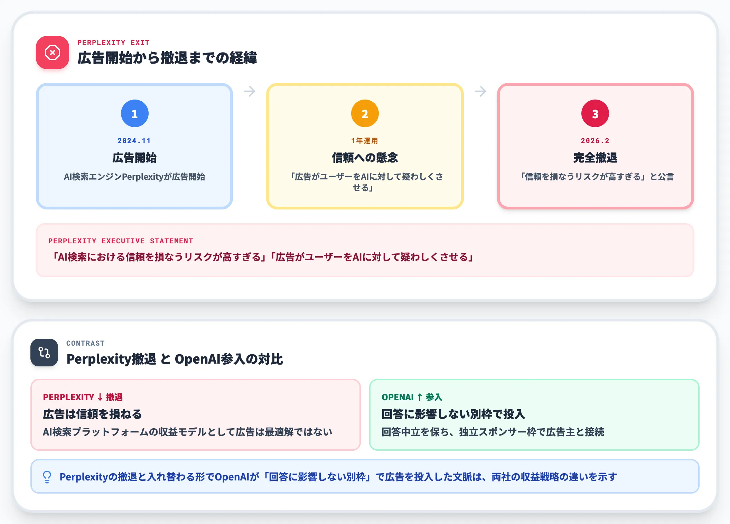Click the arrow between steps 1 and 2

coord(250,91)
